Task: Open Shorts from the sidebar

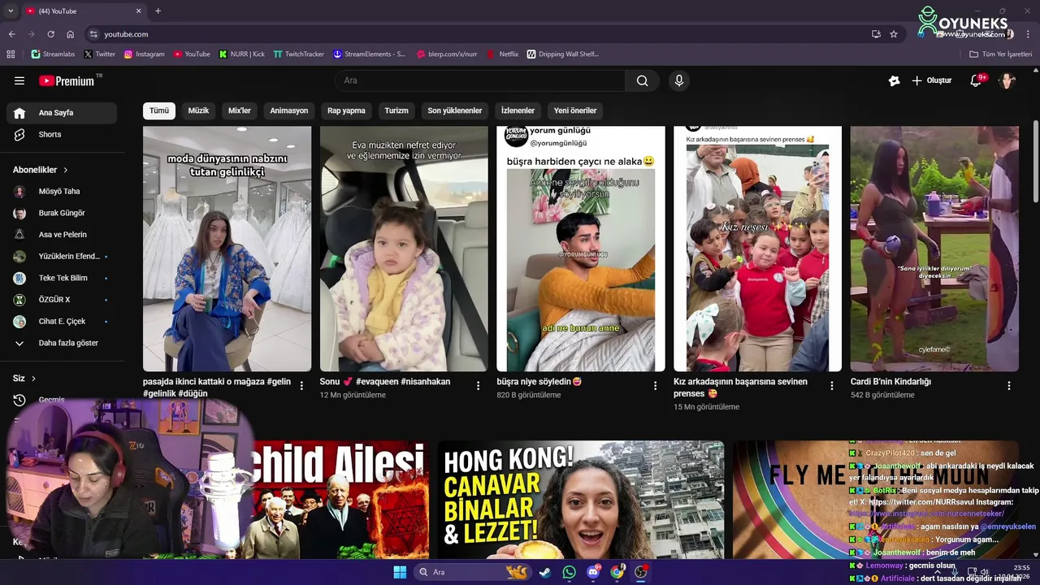Action: pyautogui.click(x=62, y=134)
